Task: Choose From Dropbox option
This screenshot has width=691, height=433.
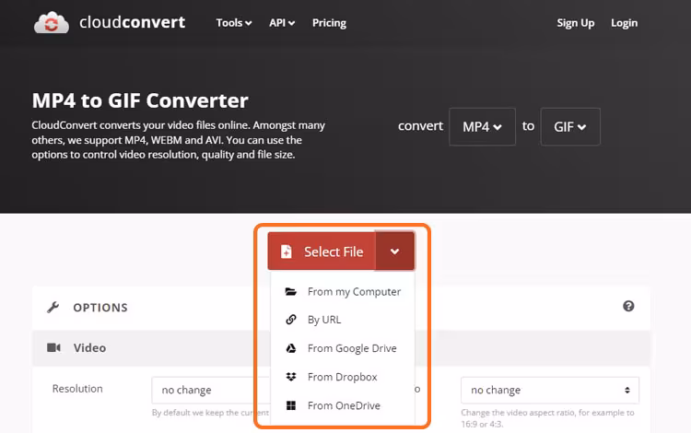Action: tap(343, 377)
